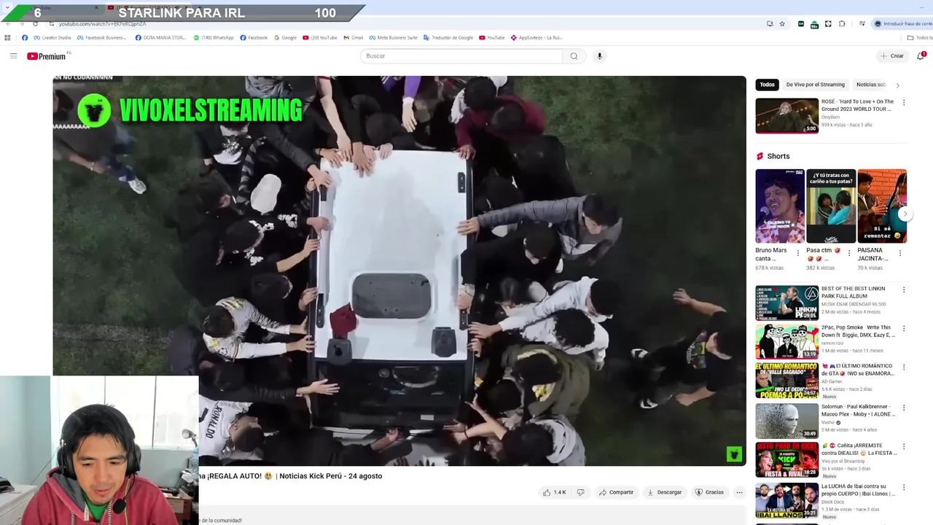Image resolution: width=933 pixels, height=525 pixels.
Task: Open Gmail bookmark
Action: pos(354,38)
